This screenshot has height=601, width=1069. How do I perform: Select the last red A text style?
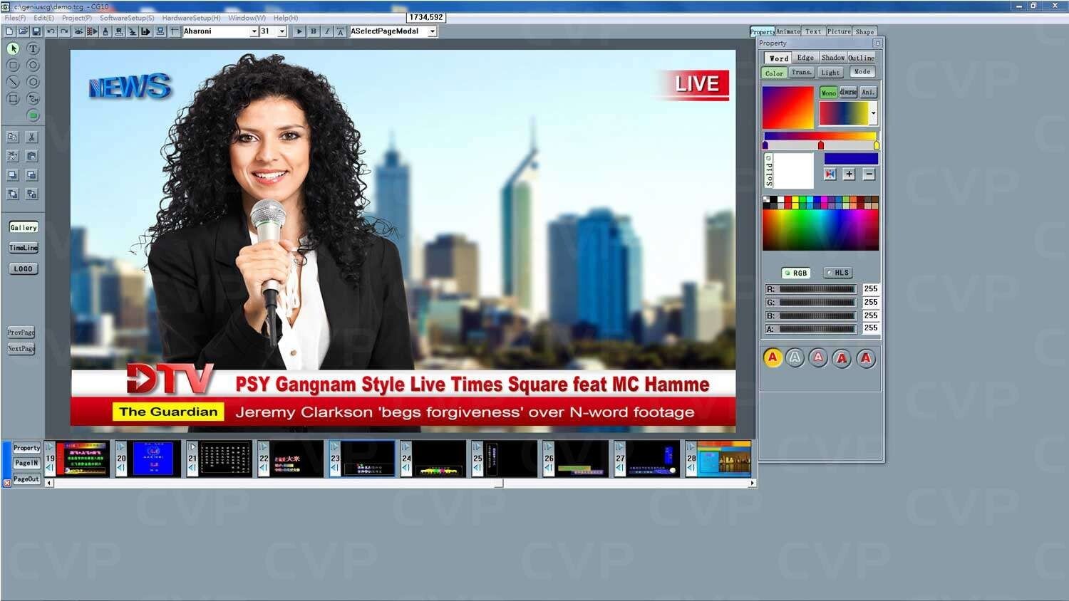click(x=866, y=357)
